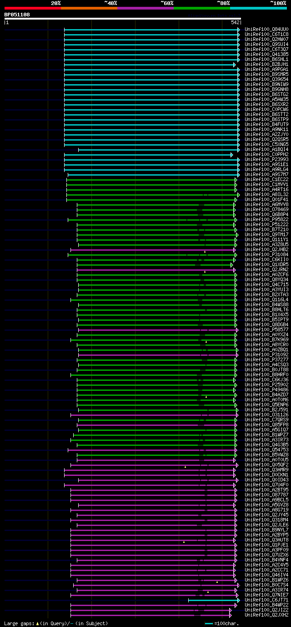Click the UniRef100_C5XNG5 entry

[266, 144]
